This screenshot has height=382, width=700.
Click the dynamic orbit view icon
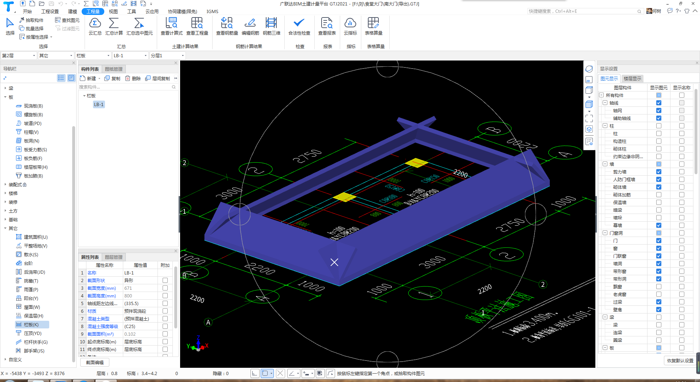589,69
